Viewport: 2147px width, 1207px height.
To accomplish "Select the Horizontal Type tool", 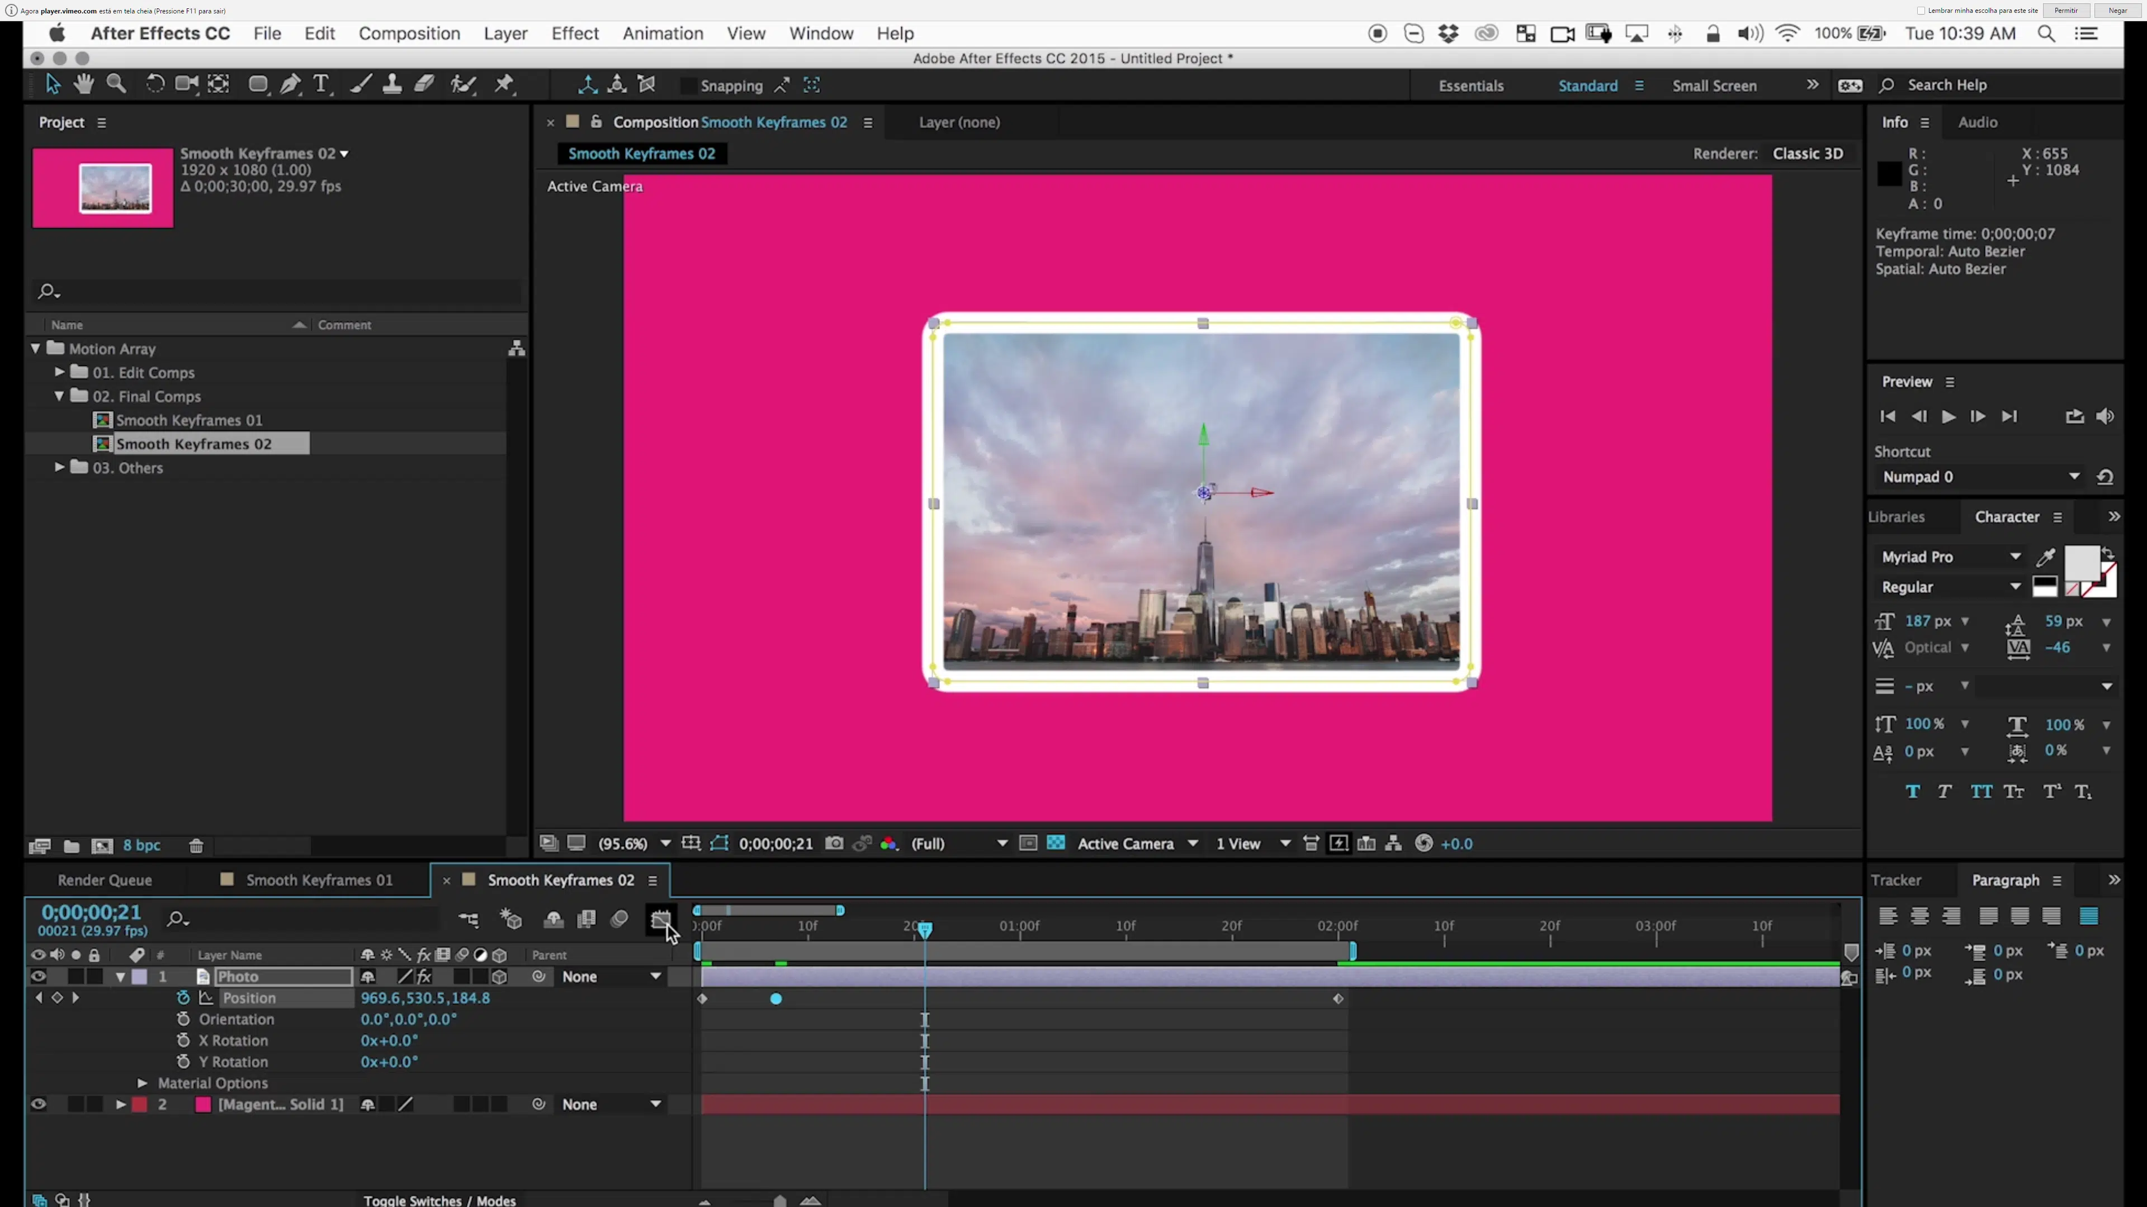I will click(x=321, y=84).
